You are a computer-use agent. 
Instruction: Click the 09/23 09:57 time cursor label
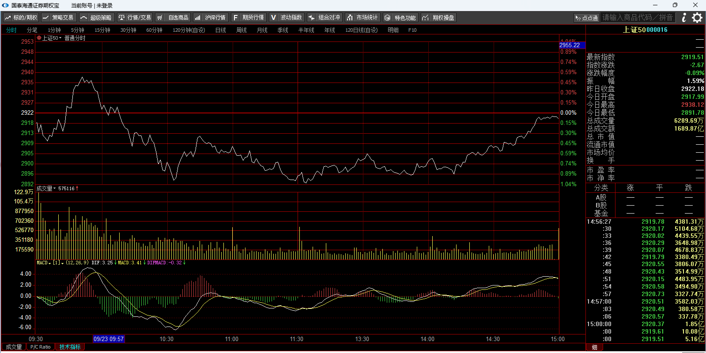pyautogui.click(x=109, y=339)
